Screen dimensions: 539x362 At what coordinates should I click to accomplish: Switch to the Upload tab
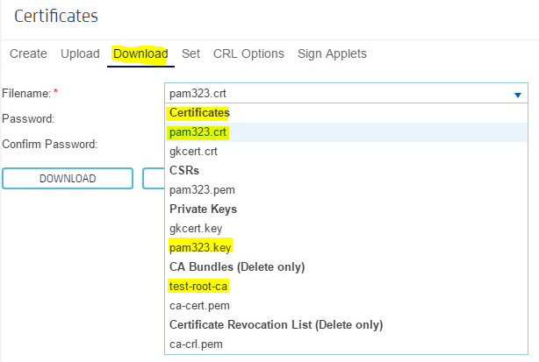tap(80, 53)
